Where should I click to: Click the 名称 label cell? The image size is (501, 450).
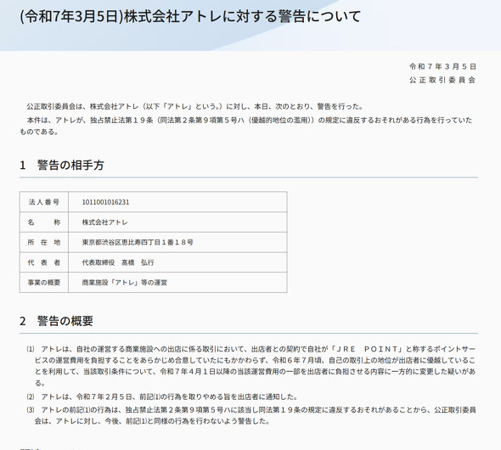44,222
